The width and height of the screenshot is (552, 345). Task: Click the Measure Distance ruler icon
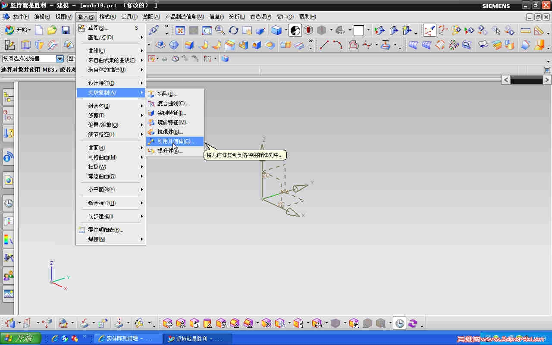click(x=525, y=30)
